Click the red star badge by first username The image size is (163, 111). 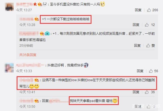(x=35, y=4)
